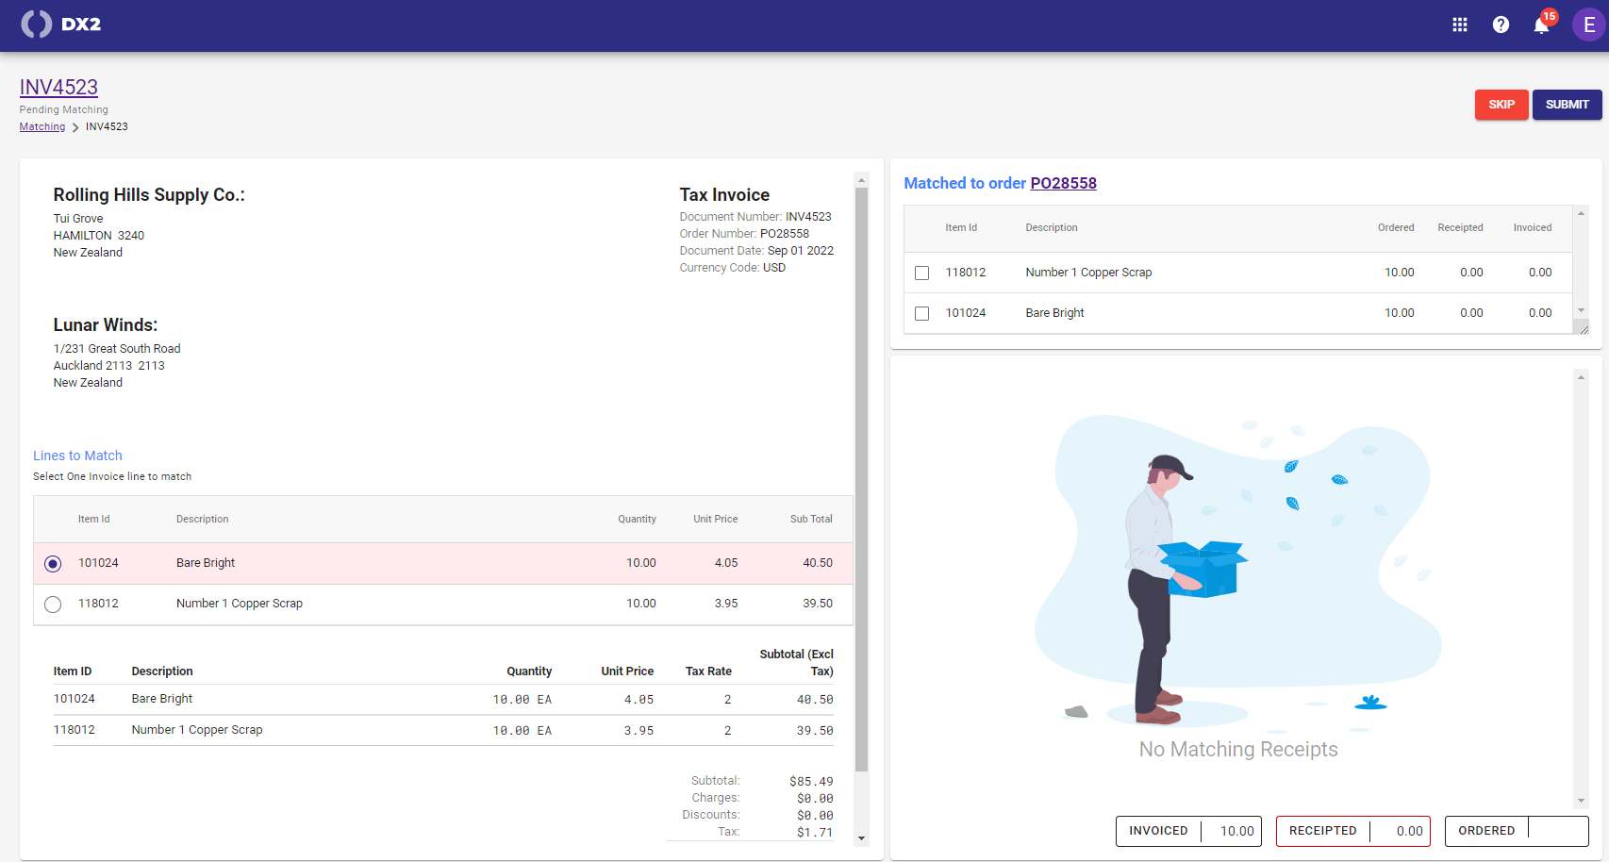Check the Bare Bright order line checkbox
The image size is (1609, 862).
(x=922, y=313)
